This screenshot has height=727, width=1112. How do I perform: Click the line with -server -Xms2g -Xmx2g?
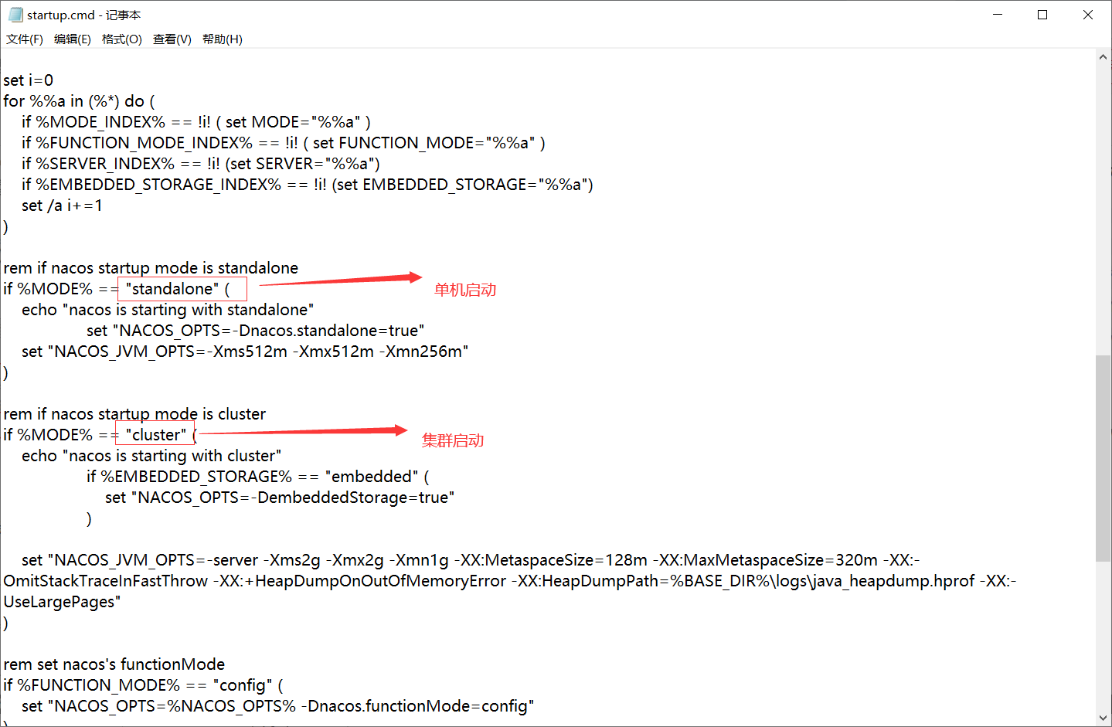pyautogui.click(x=471, y=560)
